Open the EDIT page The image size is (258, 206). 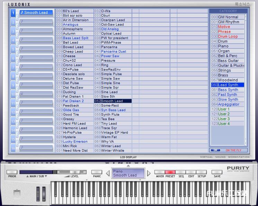point(191,172)
